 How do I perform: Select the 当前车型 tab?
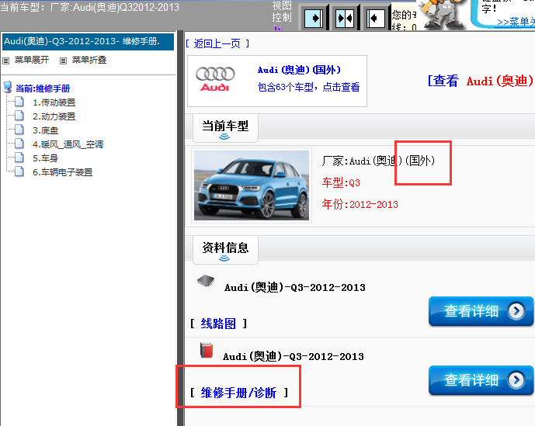[x=225, y=127]
